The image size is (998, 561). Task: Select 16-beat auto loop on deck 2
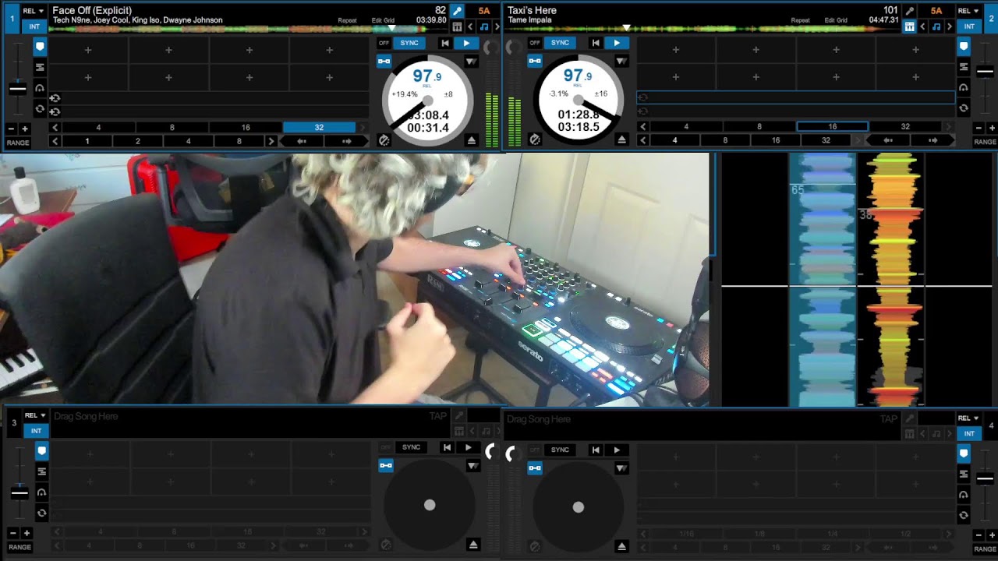(x=832, y=127)
